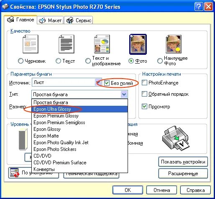Screen dimensions: 215x199
Task: Click the Отмена button
Action: point(161,190)
